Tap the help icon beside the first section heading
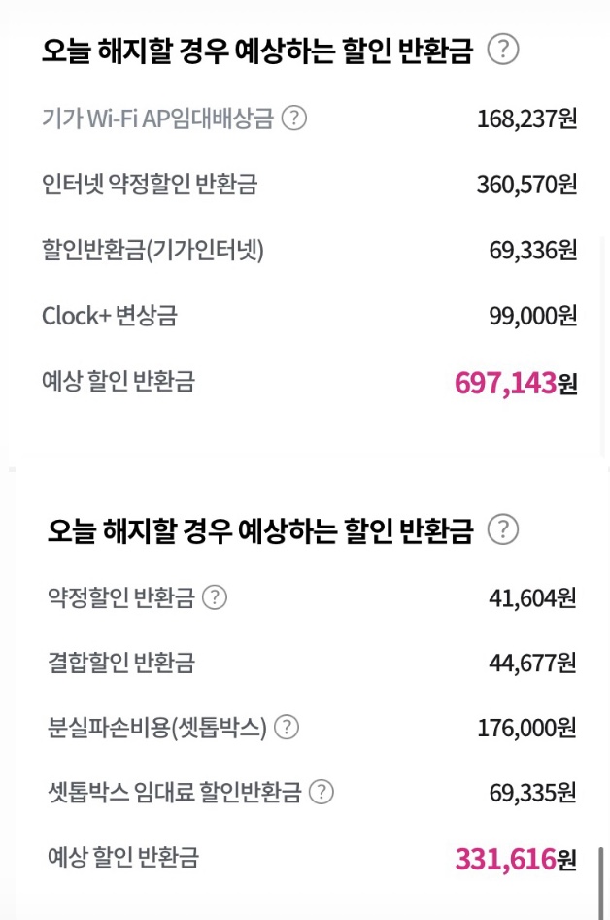The width and height of the screenshot is (610, 920). point(502,50)
